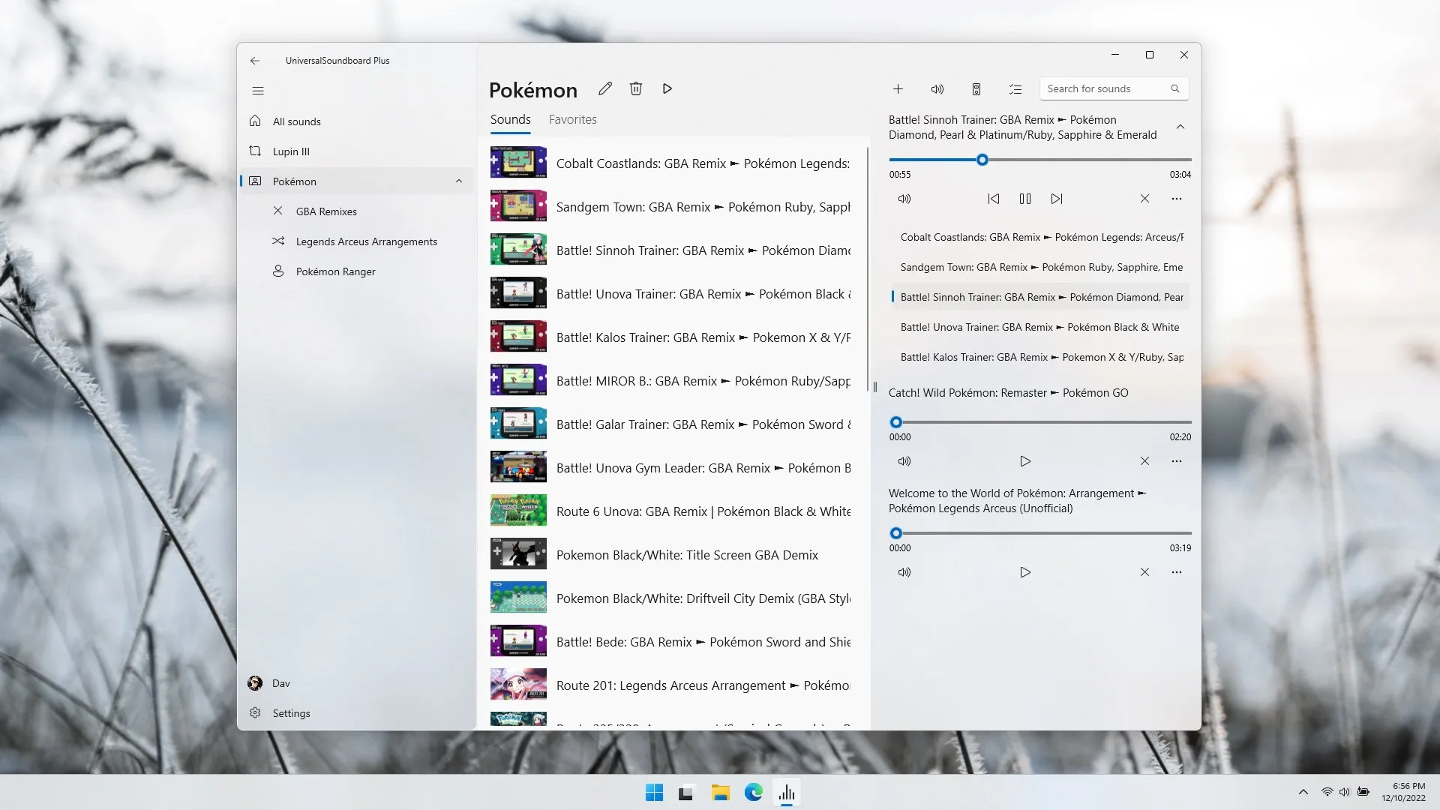The height and width of the screenshot is (810, 1440).
Task: Select the Pokémon Ranger subcategory
Action: click(357, 271)
